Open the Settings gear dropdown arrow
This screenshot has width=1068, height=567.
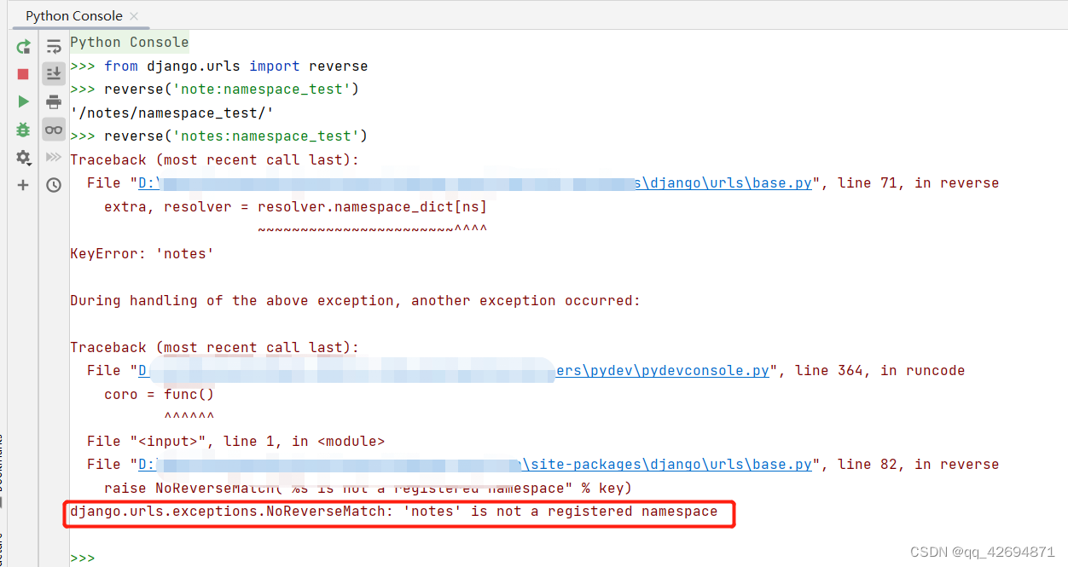tap(29, 164)
